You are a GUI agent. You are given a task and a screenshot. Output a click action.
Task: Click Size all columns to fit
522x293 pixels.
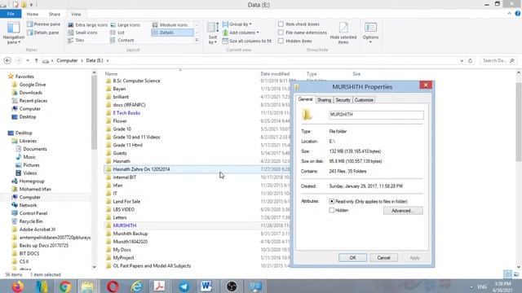coord(246,41)
